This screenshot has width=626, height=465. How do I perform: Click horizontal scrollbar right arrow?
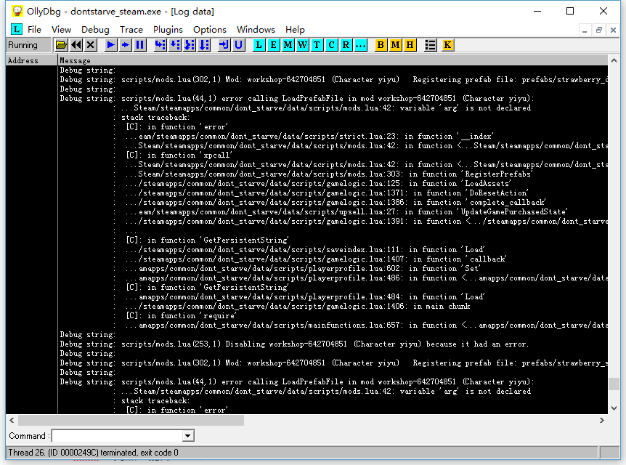point(602,420)
